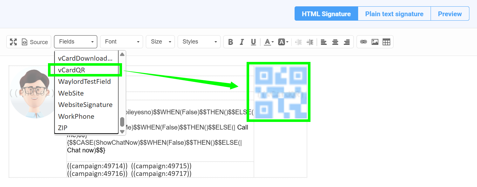Select the WaylordTestField field

pyautogui.click(x=87, y=81)
